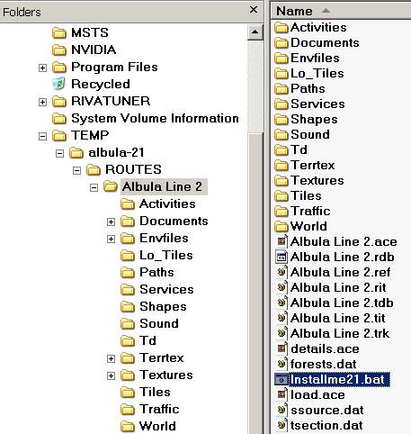This screenshot has width=411, height=434.
Task: Click the Albula Line 2.tit file icon
Action: [281, 318]
